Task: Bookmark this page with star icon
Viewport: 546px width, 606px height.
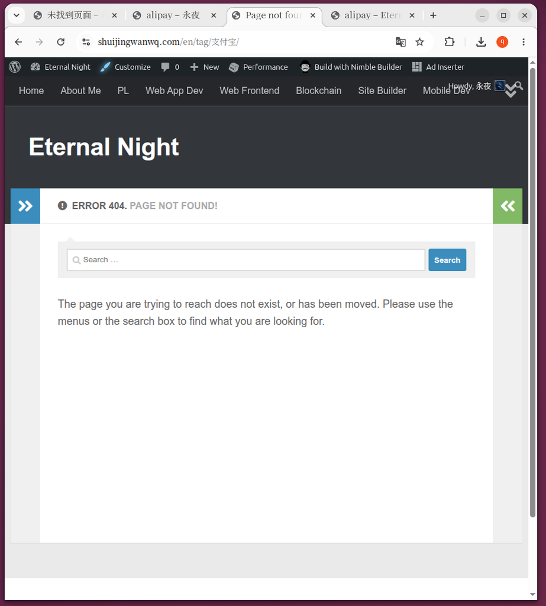Action: point(419,42)
